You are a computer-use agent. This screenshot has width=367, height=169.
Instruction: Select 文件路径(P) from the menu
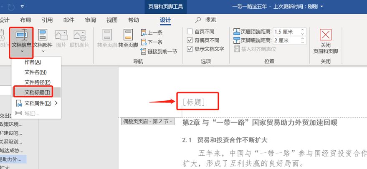tap(36, 82)
